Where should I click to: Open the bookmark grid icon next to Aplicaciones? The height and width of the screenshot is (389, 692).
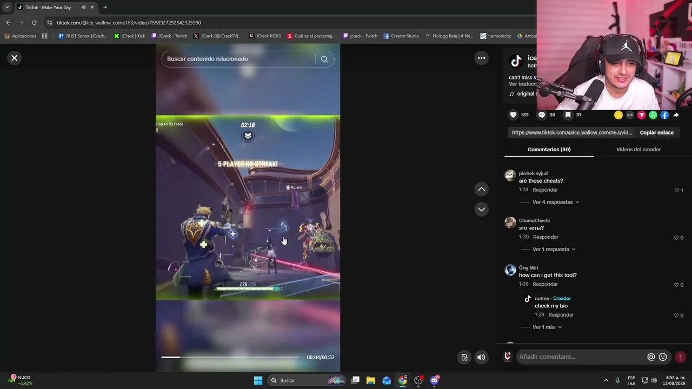click(x=45, y=36)
